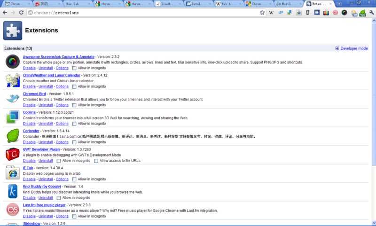Click the IE Tab toolbar icon
This screenshot has height=226, width=376.
coord(298,13)
